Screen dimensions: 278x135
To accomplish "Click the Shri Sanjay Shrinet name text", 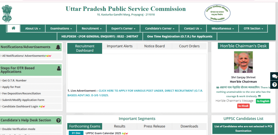I will tap(243, 77).
